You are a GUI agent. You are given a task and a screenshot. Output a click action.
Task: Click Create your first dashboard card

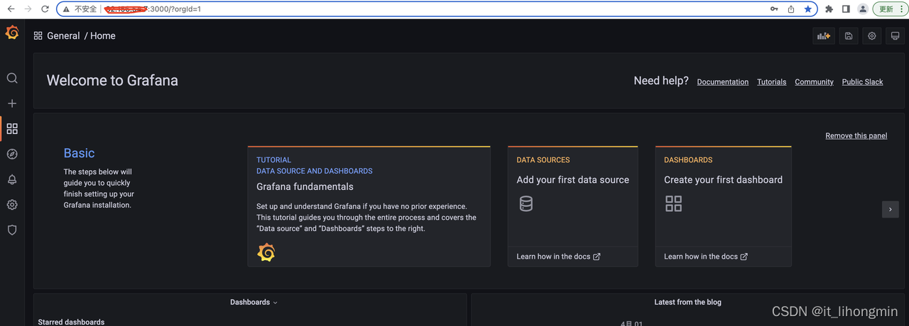724,206
